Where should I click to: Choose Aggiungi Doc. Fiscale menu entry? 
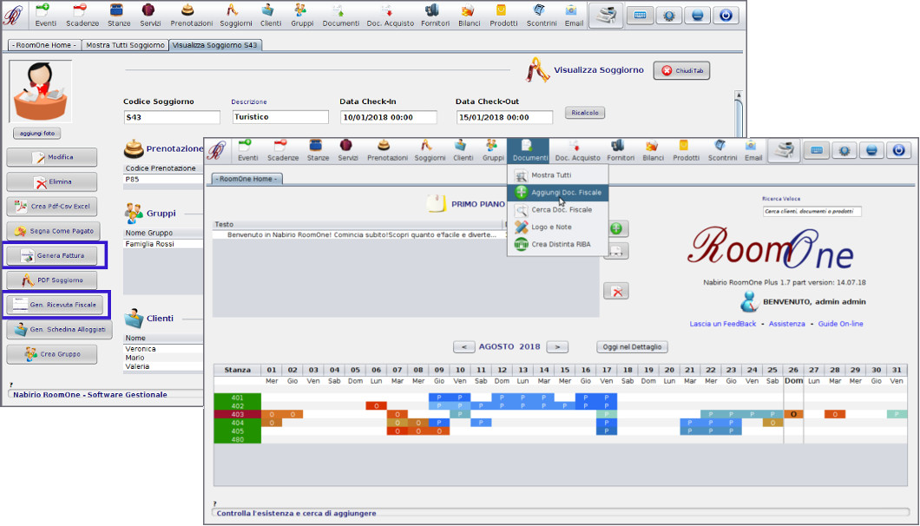tap(557, 193)
